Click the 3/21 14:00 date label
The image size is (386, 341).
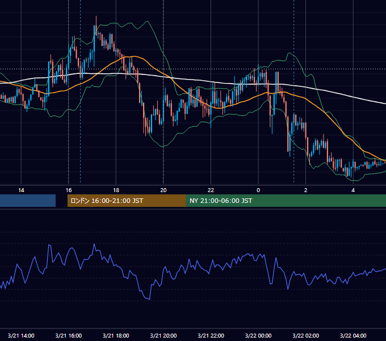pyautogui.click(x=21, y=335)
